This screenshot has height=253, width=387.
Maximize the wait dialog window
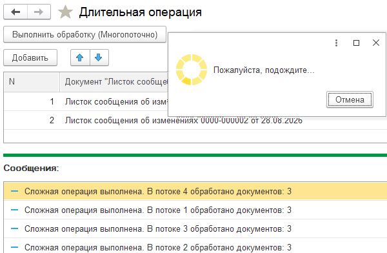click(x=356, y=43)
